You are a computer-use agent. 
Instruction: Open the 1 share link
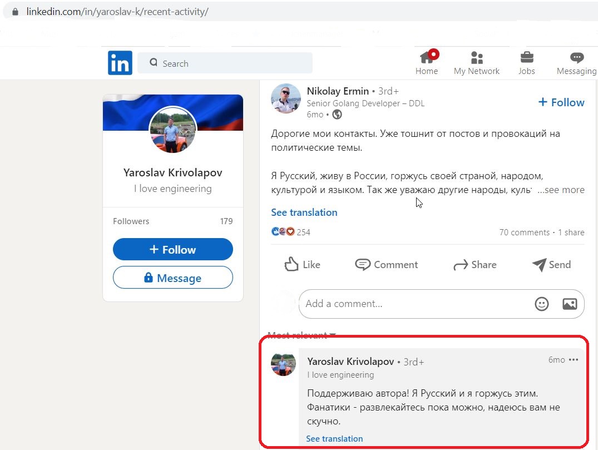click(571, 233)
